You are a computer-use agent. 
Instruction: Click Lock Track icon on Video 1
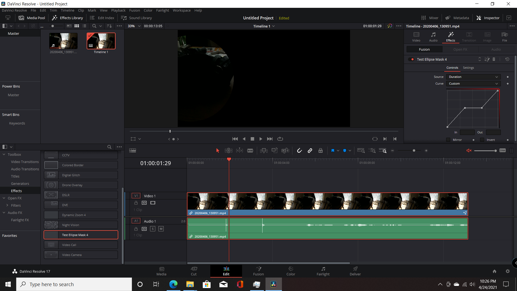tap(136, 203)
